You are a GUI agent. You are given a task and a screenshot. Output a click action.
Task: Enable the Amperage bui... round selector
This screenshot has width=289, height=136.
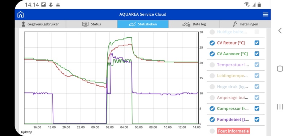tap(212, 98)
